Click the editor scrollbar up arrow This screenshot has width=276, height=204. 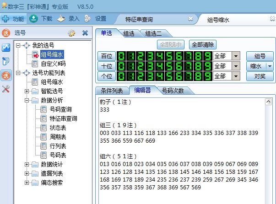pyautogui.click(x=268, y=102)
